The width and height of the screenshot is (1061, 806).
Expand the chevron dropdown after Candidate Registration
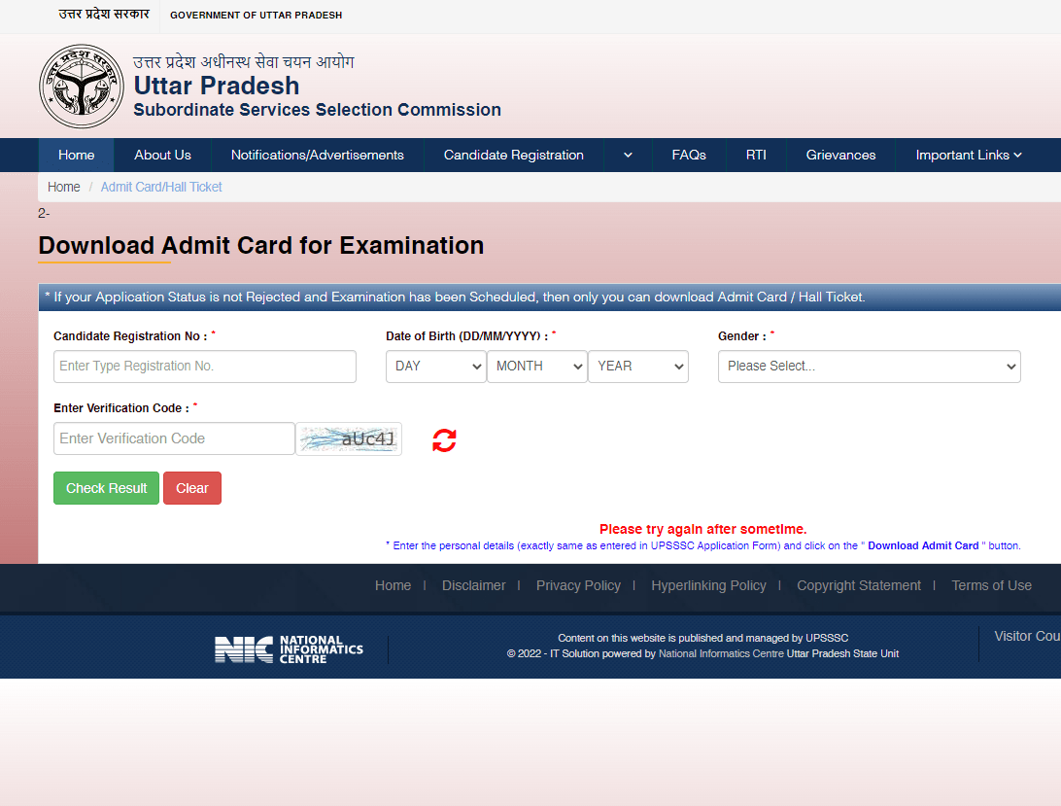(x=628, y=156)
